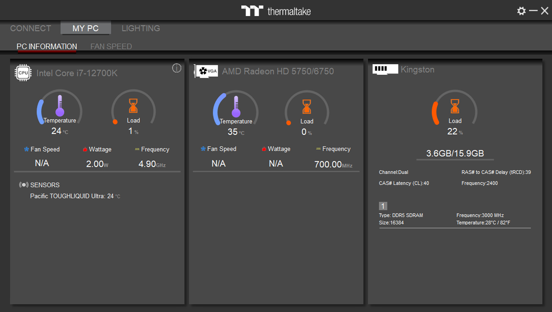This screenshot has width=552, height=312.
Task: Click the GPU Frequency icon
Action: pos(318,149)
